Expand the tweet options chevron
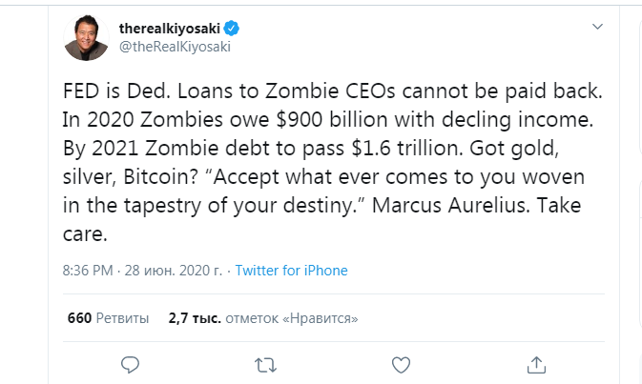Image resolution: width=642 pixels, height=384 pixels. click(597, 27)
